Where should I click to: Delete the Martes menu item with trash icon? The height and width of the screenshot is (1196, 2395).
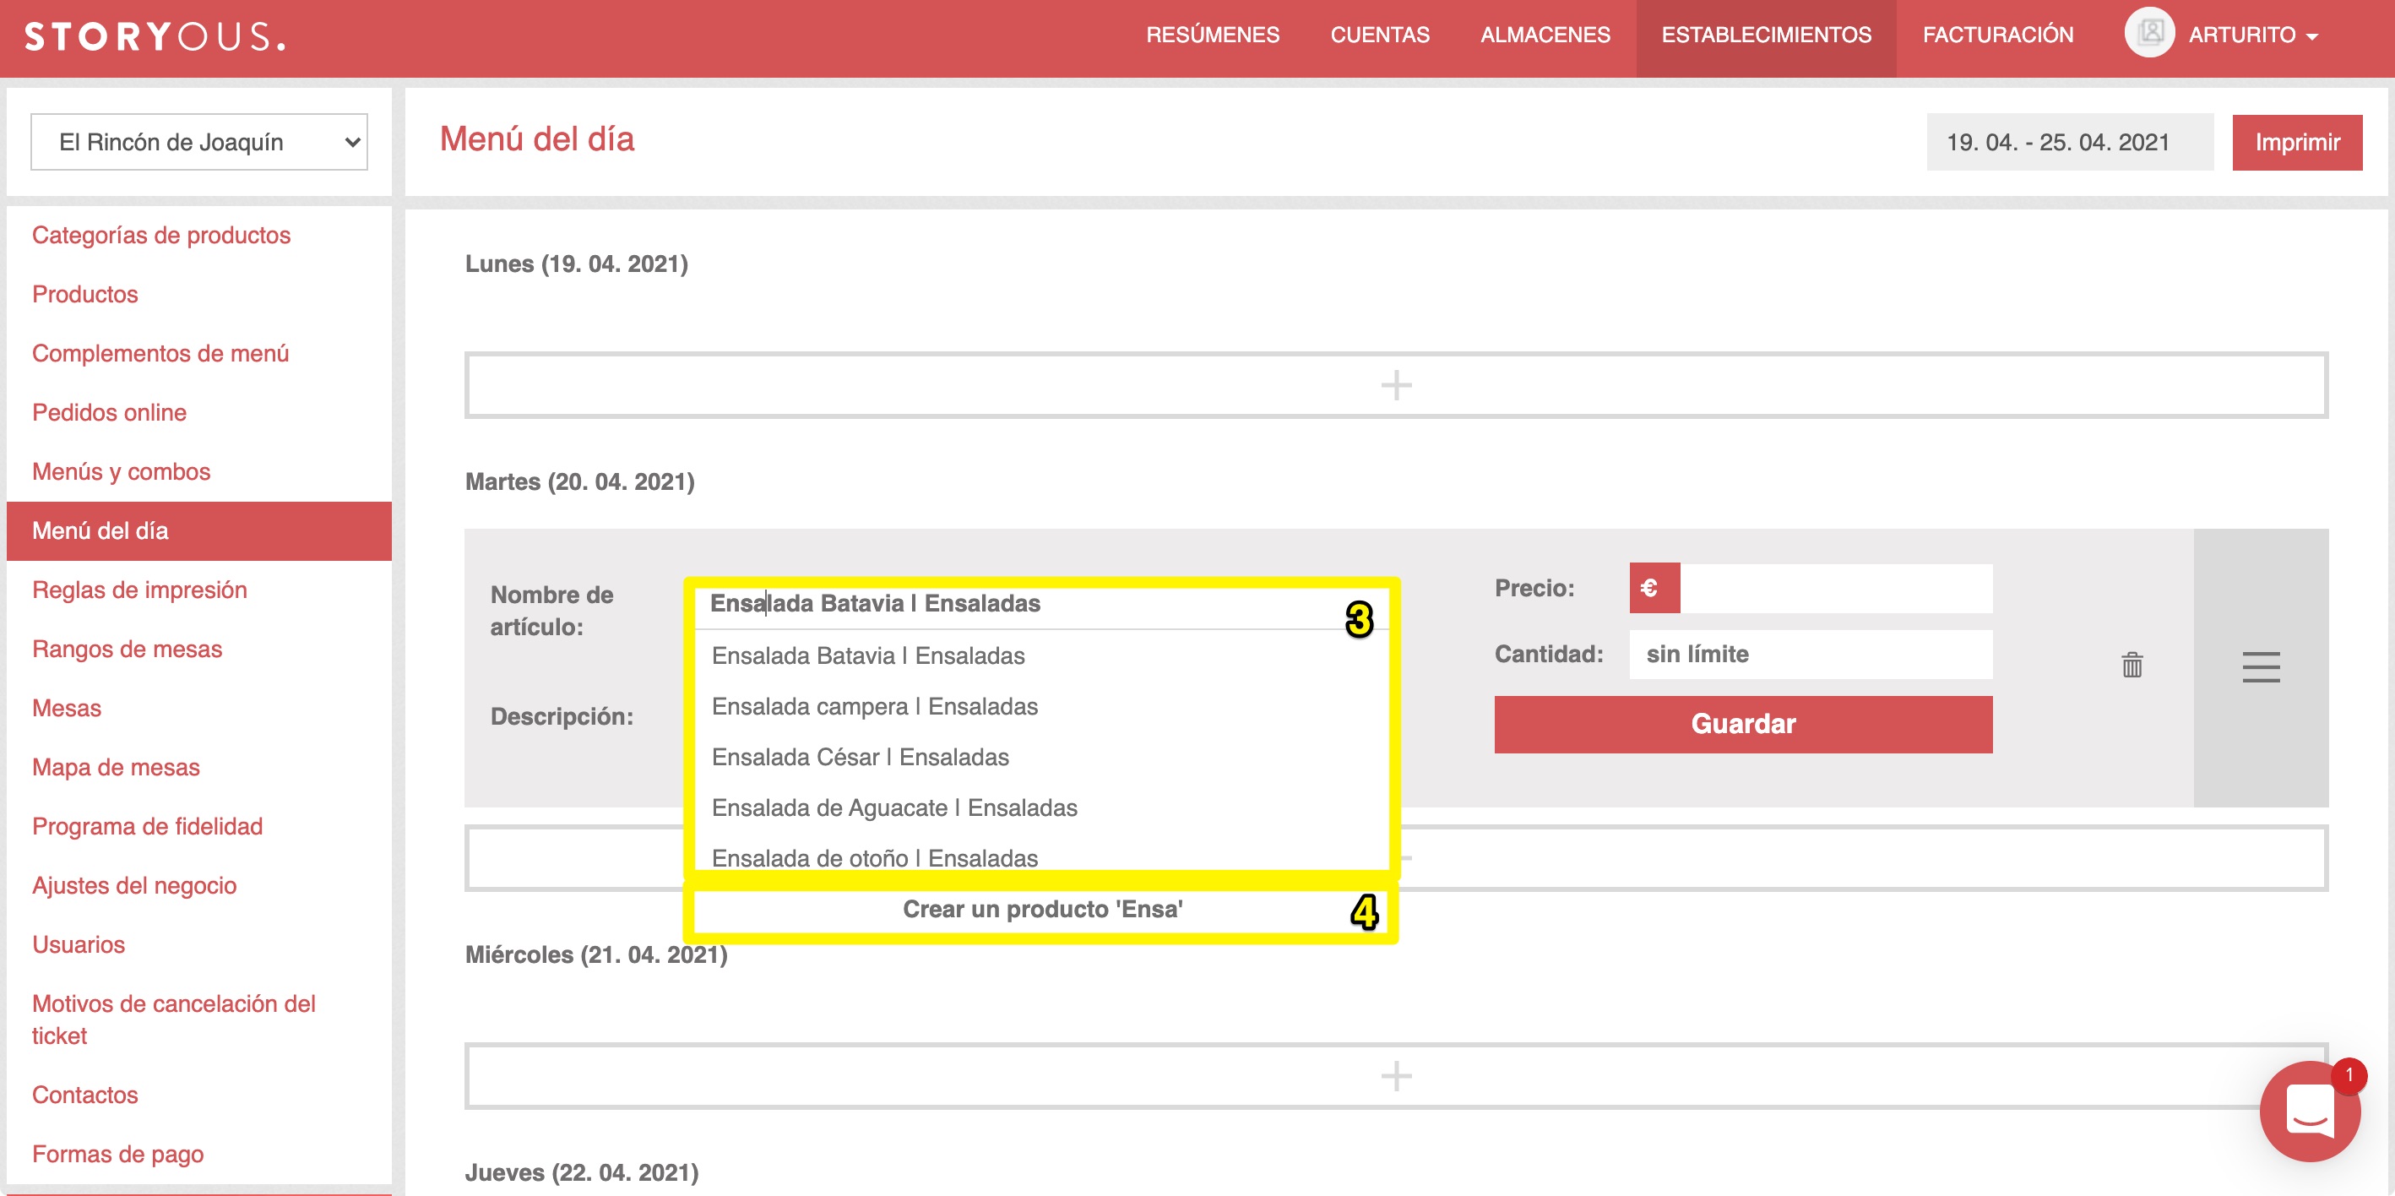pyautogui.click(x=2132, y=665)
